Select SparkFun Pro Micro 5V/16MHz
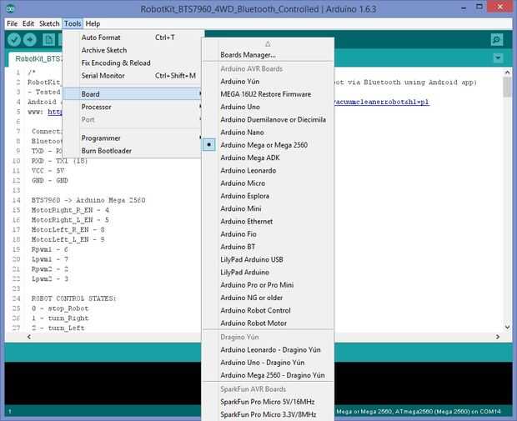The image size is (517, 421). [x=268, y=402]
